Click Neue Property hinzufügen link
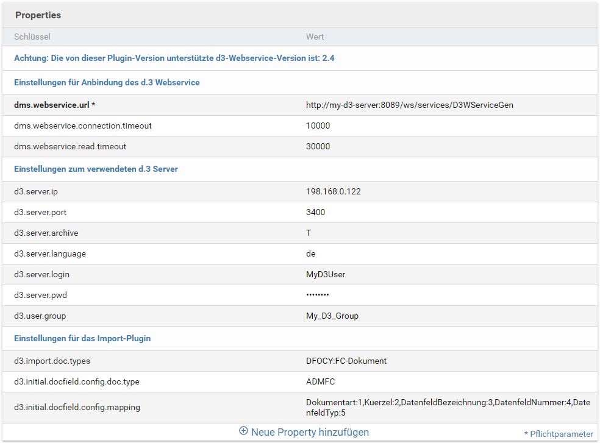 [310, 432]
